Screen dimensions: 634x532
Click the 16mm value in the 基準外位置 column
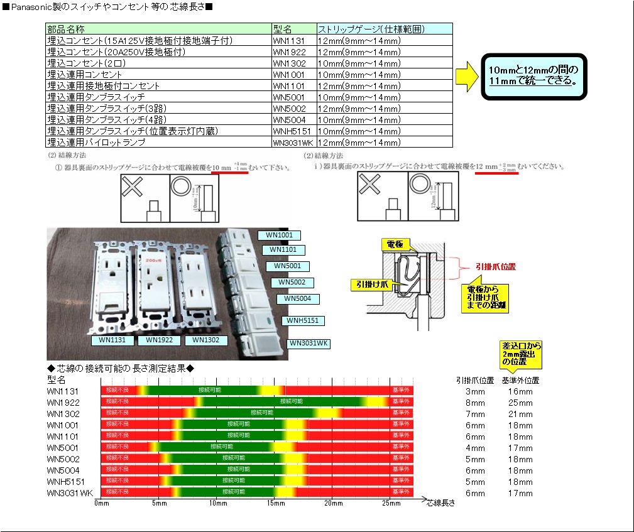[x=520, y=391]
